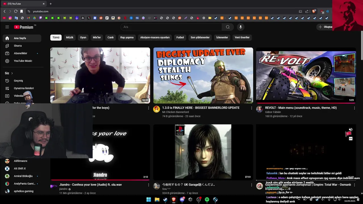This screenshot has width=363, height=204.
Task: Reload the YouTube page
Action: click(x=16, y=11)
